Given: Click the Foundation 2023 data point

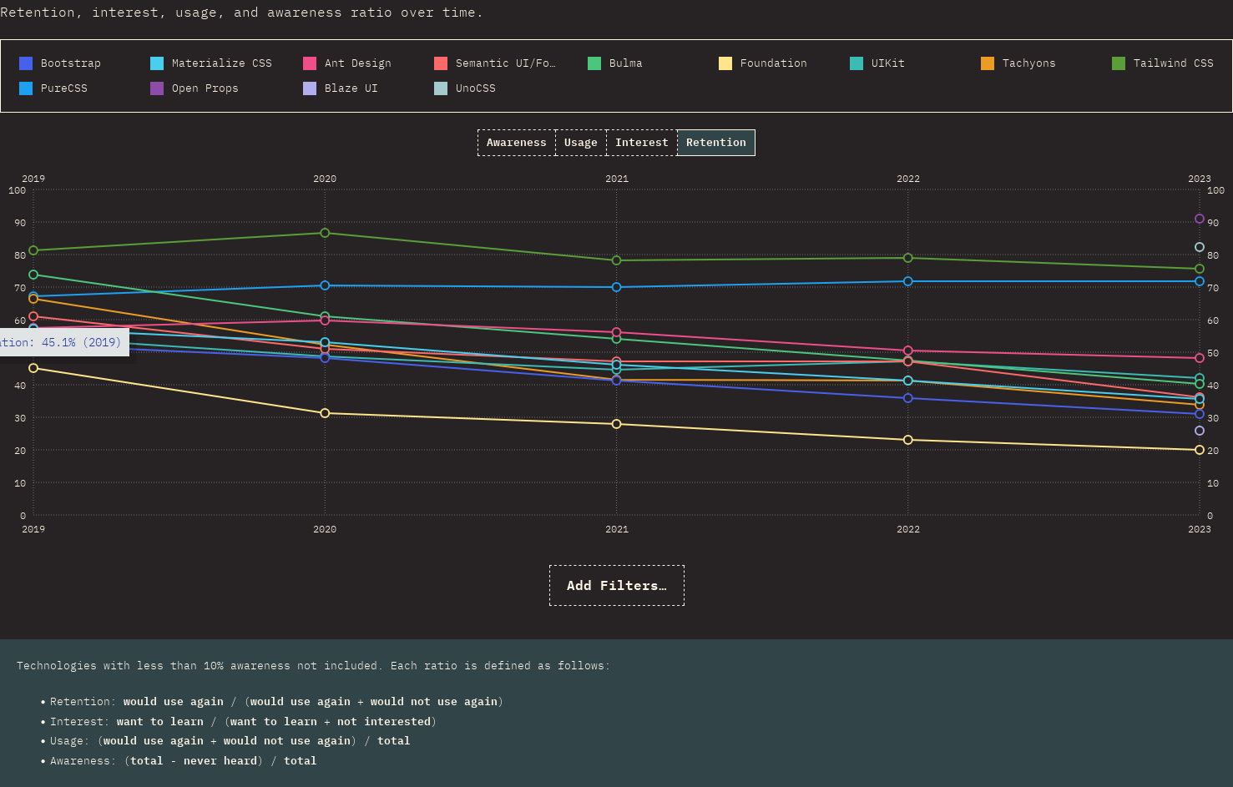Looking at the screenshot, I should [1200, 450].
